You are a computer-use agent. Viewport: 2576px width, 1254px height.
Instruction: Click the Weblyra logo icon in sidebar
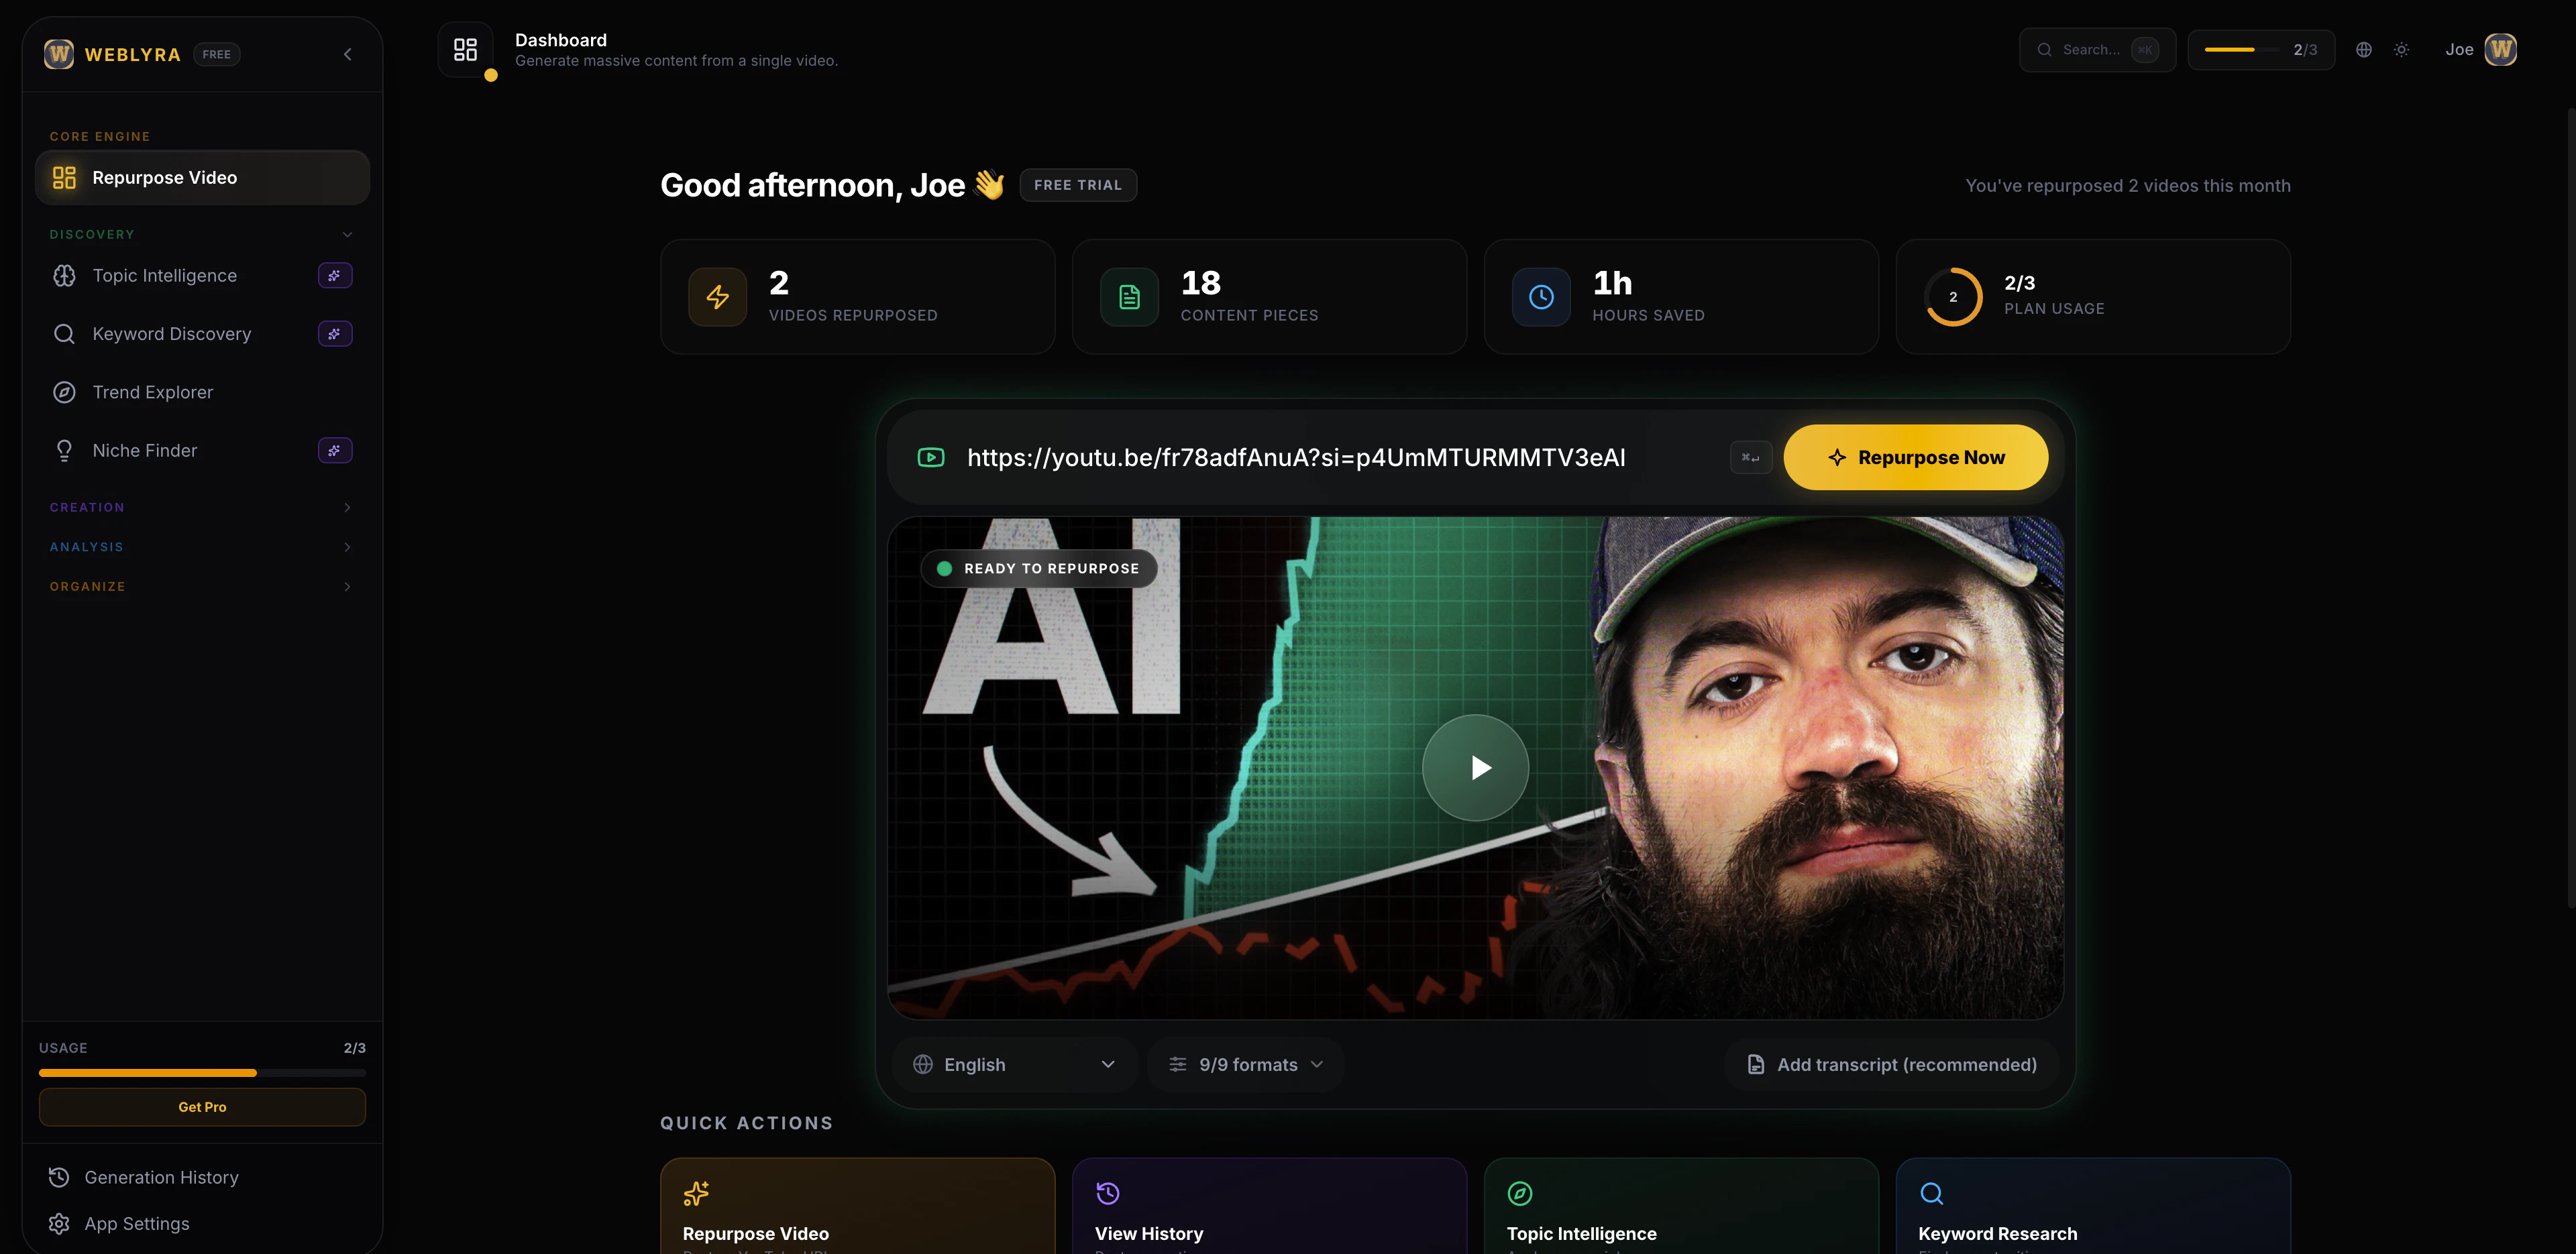point(59,54)
